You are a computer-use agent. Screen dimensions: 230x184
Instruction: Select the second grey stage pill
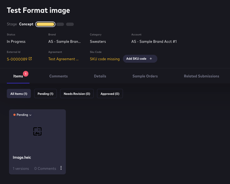[60, 24]
